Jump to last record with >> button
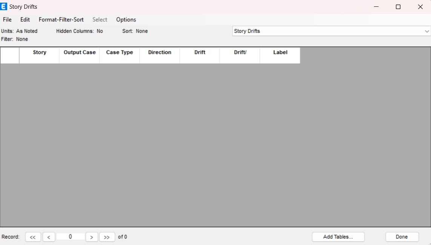Viewport: 431px width, 245px height. pyautogui.click(x=107, y=237)
